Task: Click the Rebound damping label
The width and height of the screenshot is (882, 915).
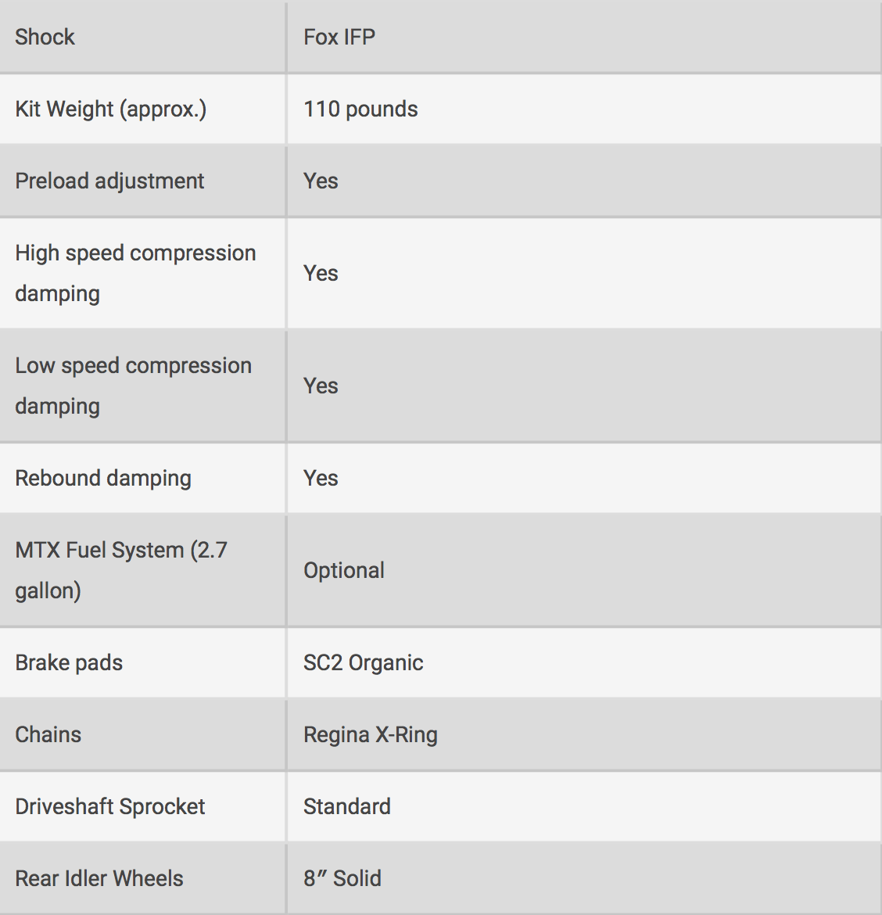Action: (x=103, y=478)
